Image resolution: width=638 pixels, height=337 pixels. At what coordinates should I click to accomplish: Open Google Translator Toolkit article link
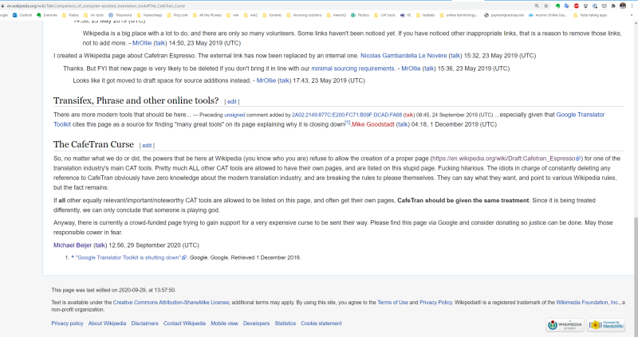pos(329,120)
